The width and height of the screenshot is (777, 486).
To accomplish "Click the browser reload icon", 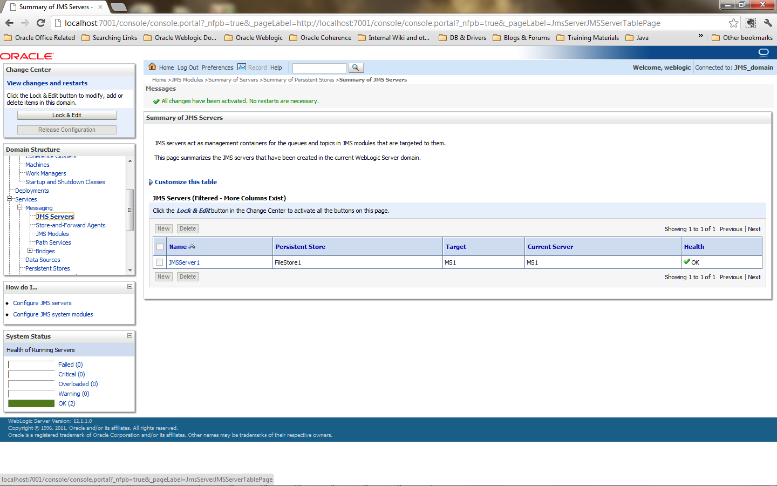I will (41, 23).
